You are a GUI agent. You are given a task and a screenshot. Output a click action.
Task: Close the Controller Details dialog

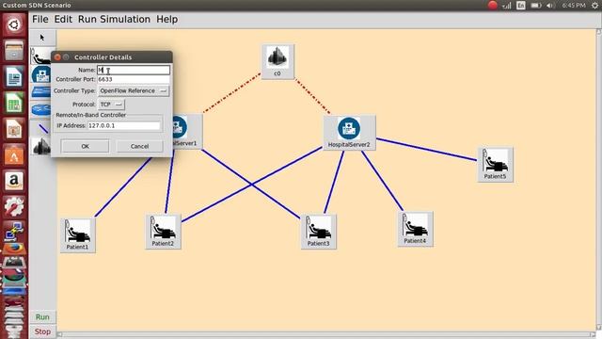click(x=57, y=57)
